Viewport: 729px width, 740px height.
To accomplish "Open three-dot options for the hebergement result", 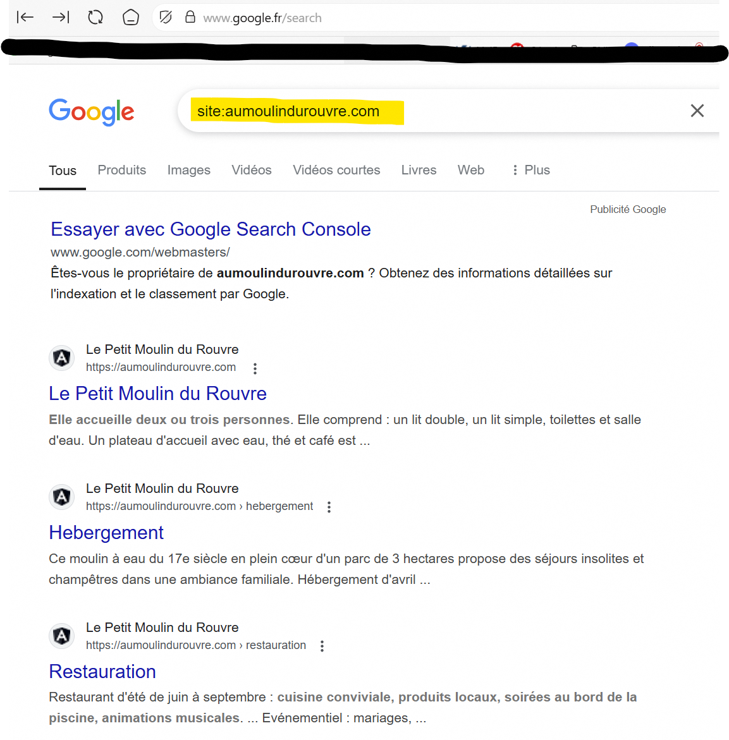I will click(329, 507).
